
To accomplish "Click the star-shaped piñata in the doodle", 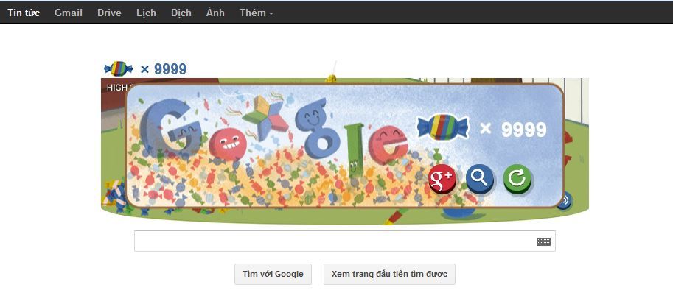I will [264, 117].
